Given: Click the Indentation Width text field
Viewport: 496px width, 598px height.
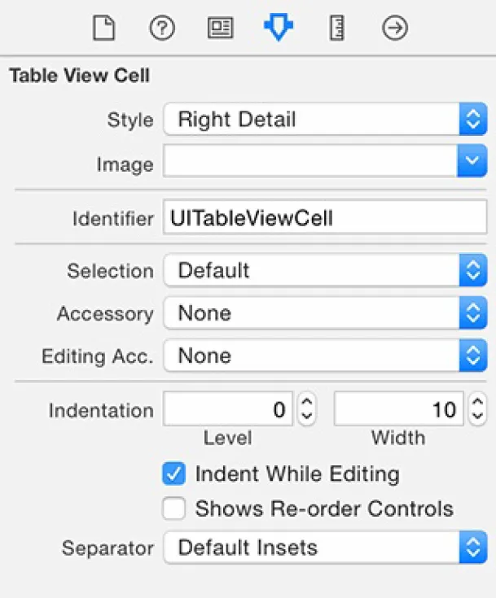Looking at the screenshot, I should tap(398, 409).
